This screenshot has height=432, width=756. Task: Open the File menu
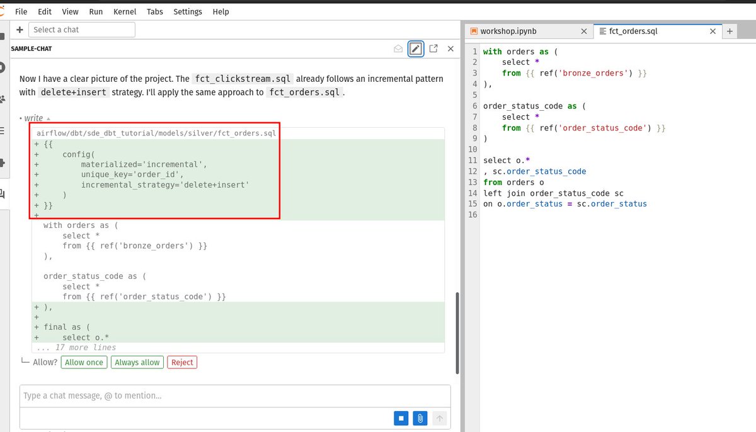(21, 11)
